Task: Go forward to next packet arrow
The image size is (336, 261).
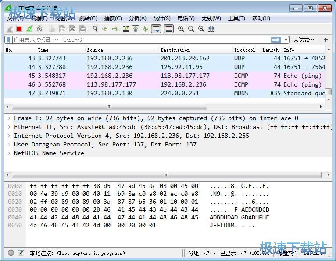Action: click(x=115, y=29)
